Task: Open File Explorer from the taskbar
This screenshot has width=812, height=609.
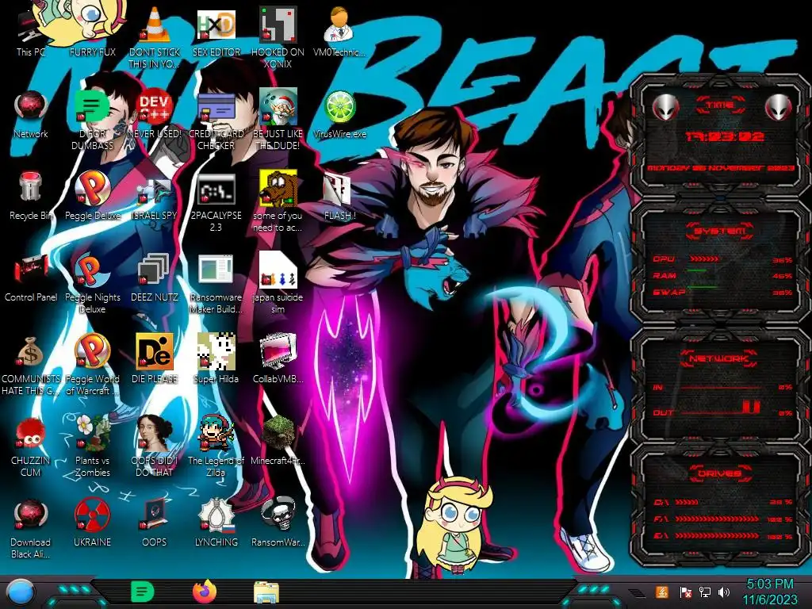Action: pyautogui.click(x=266, y=592)
